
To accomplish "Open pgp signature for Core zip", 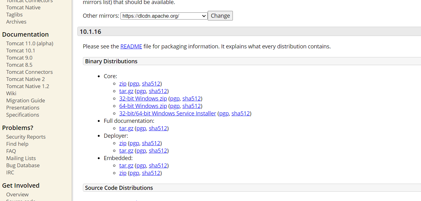I will click(134, 84).
